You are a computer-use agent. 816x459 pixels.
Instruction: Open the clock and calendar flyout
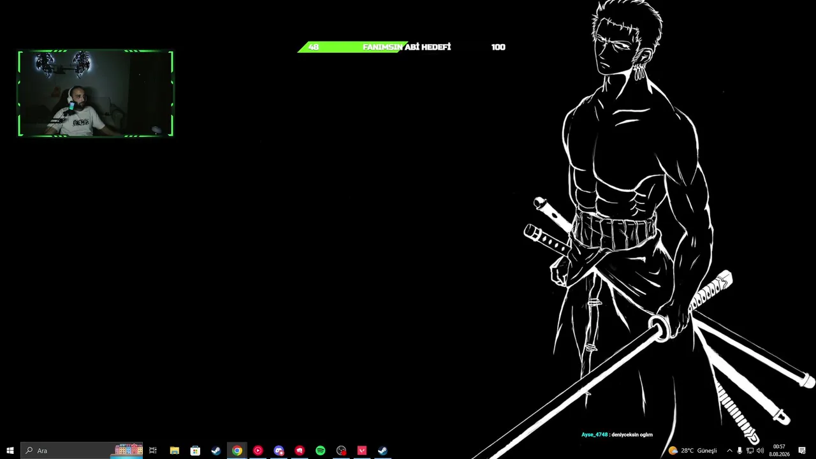[x=779, y=451]
